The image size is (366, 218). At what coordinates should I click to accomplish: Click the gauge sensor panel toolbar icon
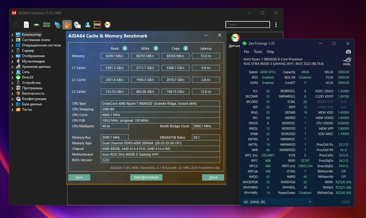tap(108, 25)
